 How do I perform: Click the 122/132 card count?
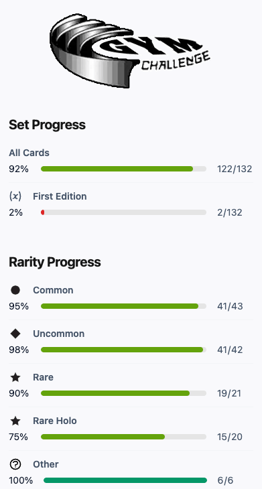tap(235, 169)
